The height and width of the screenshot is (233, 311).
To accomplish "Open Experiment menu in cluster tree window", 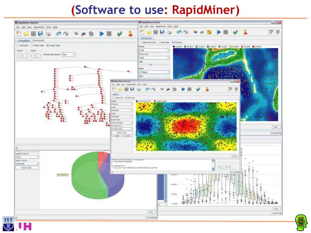I will coord(39,27).
